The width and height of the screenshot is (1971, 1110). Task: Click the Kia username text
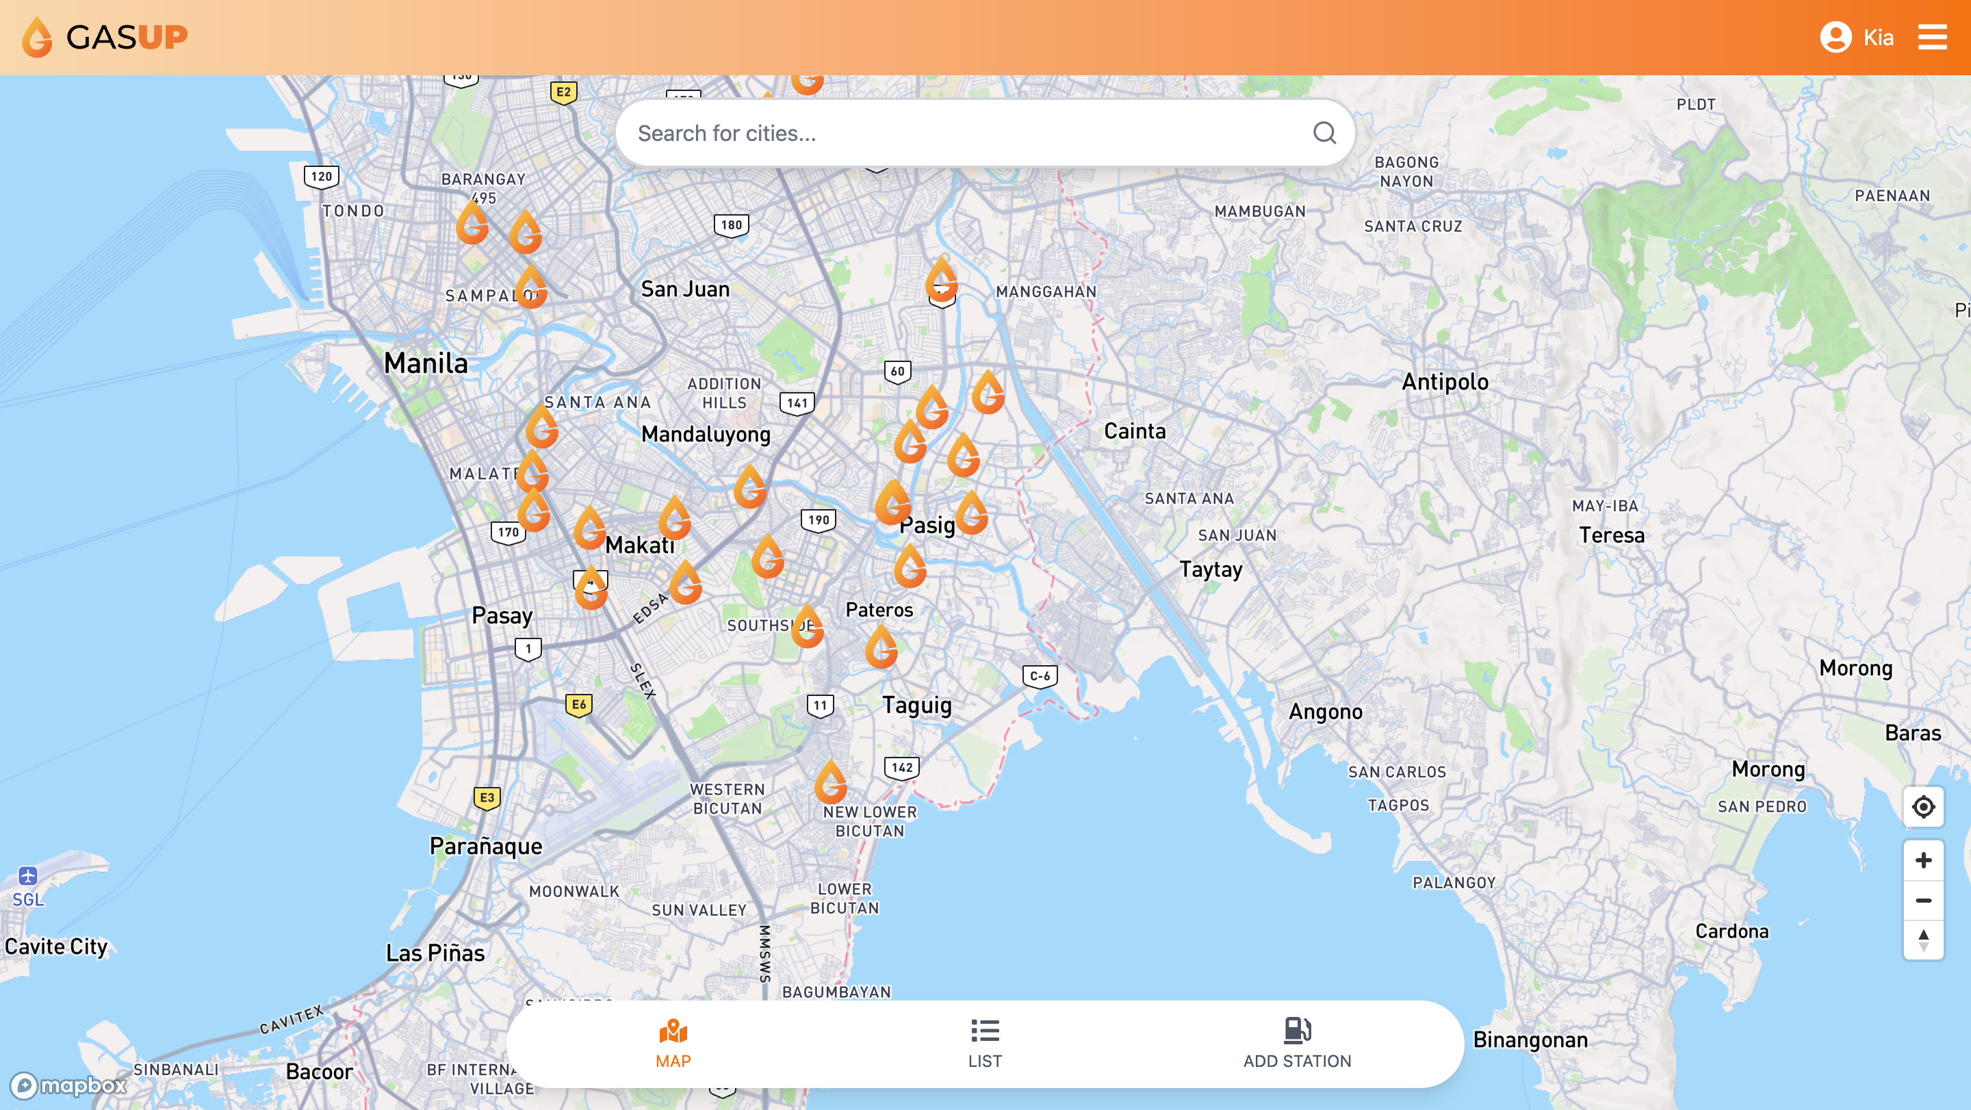point(1878,38)
